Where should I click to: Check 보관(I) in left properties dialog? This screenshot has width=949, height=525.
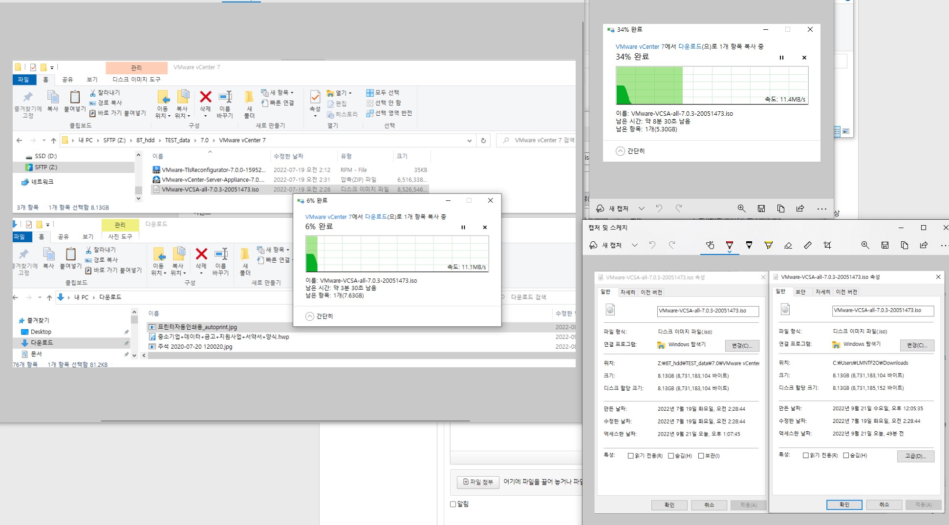tap(701, 456)
